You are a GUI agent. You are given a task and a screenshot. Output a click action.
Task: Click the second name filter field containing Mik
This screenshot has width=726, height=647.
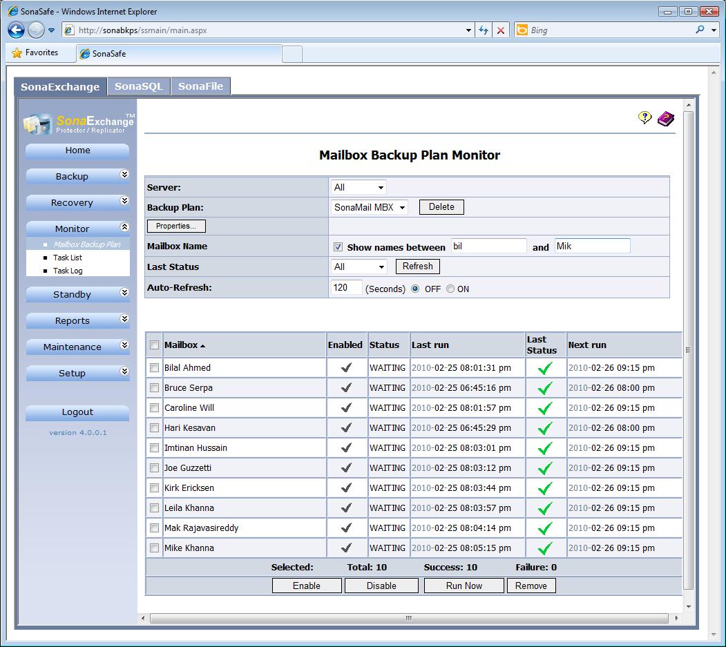point(592,246)
